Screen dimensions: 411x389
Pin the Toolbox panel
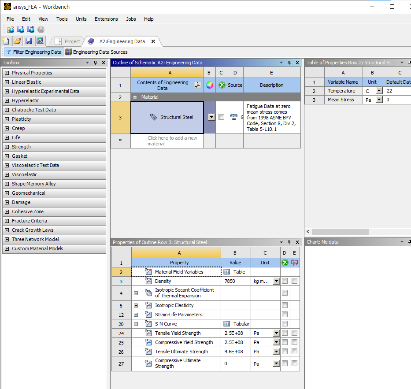tap(96, 63)
